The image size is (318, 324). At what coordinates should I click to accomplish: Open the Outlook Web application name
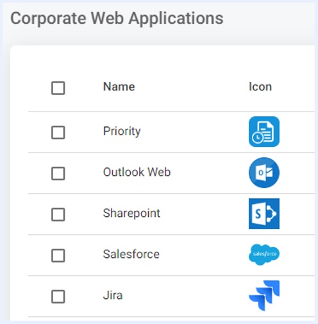point(137,172)
